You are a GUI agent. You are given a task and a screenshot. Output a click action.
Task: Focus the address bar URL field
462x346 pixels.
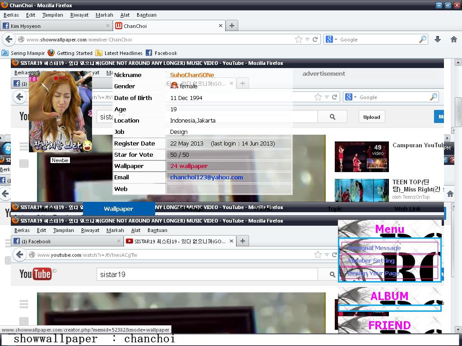tap(159, 40)
